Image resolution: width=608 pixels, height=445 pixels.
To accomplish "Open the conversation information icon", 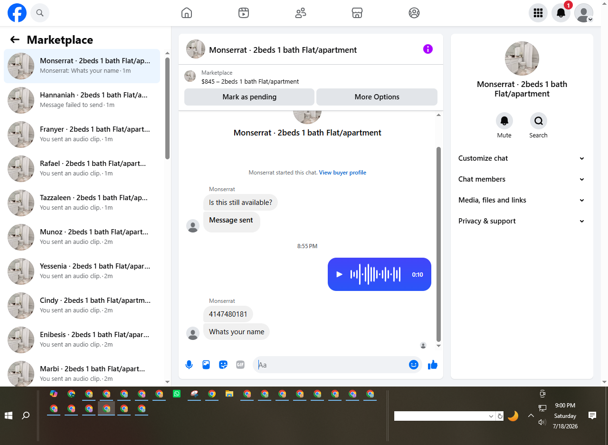I will [x=428, y=49].
